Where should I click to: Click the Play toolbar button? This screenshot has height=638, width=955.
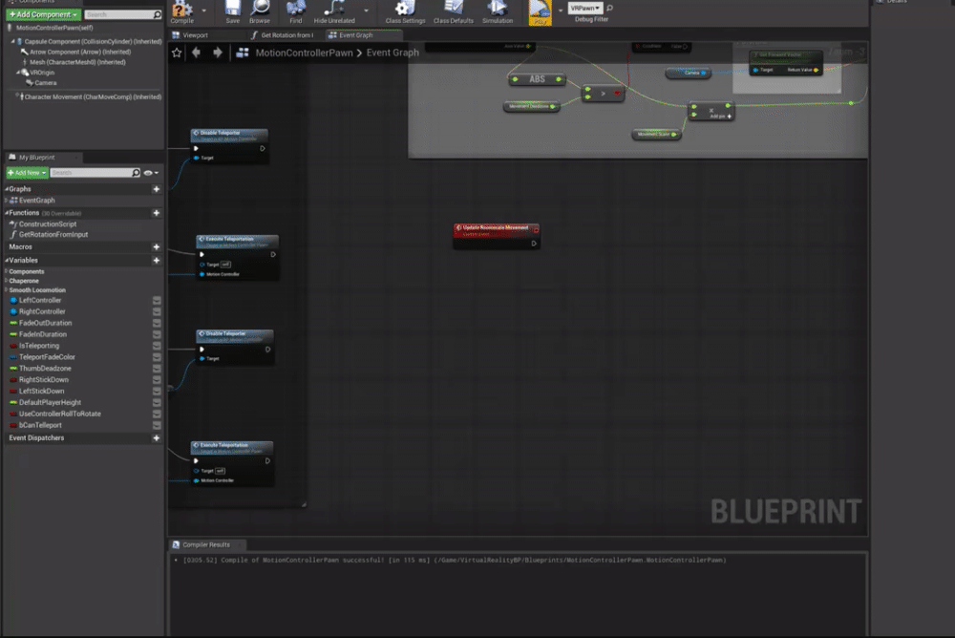[x=541, y=11]
